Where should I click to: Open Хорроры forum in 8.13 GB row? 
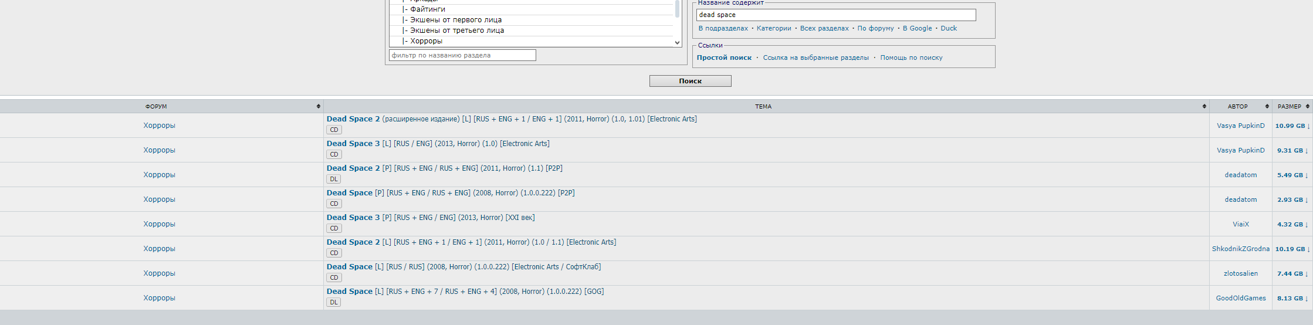[159, 298]
